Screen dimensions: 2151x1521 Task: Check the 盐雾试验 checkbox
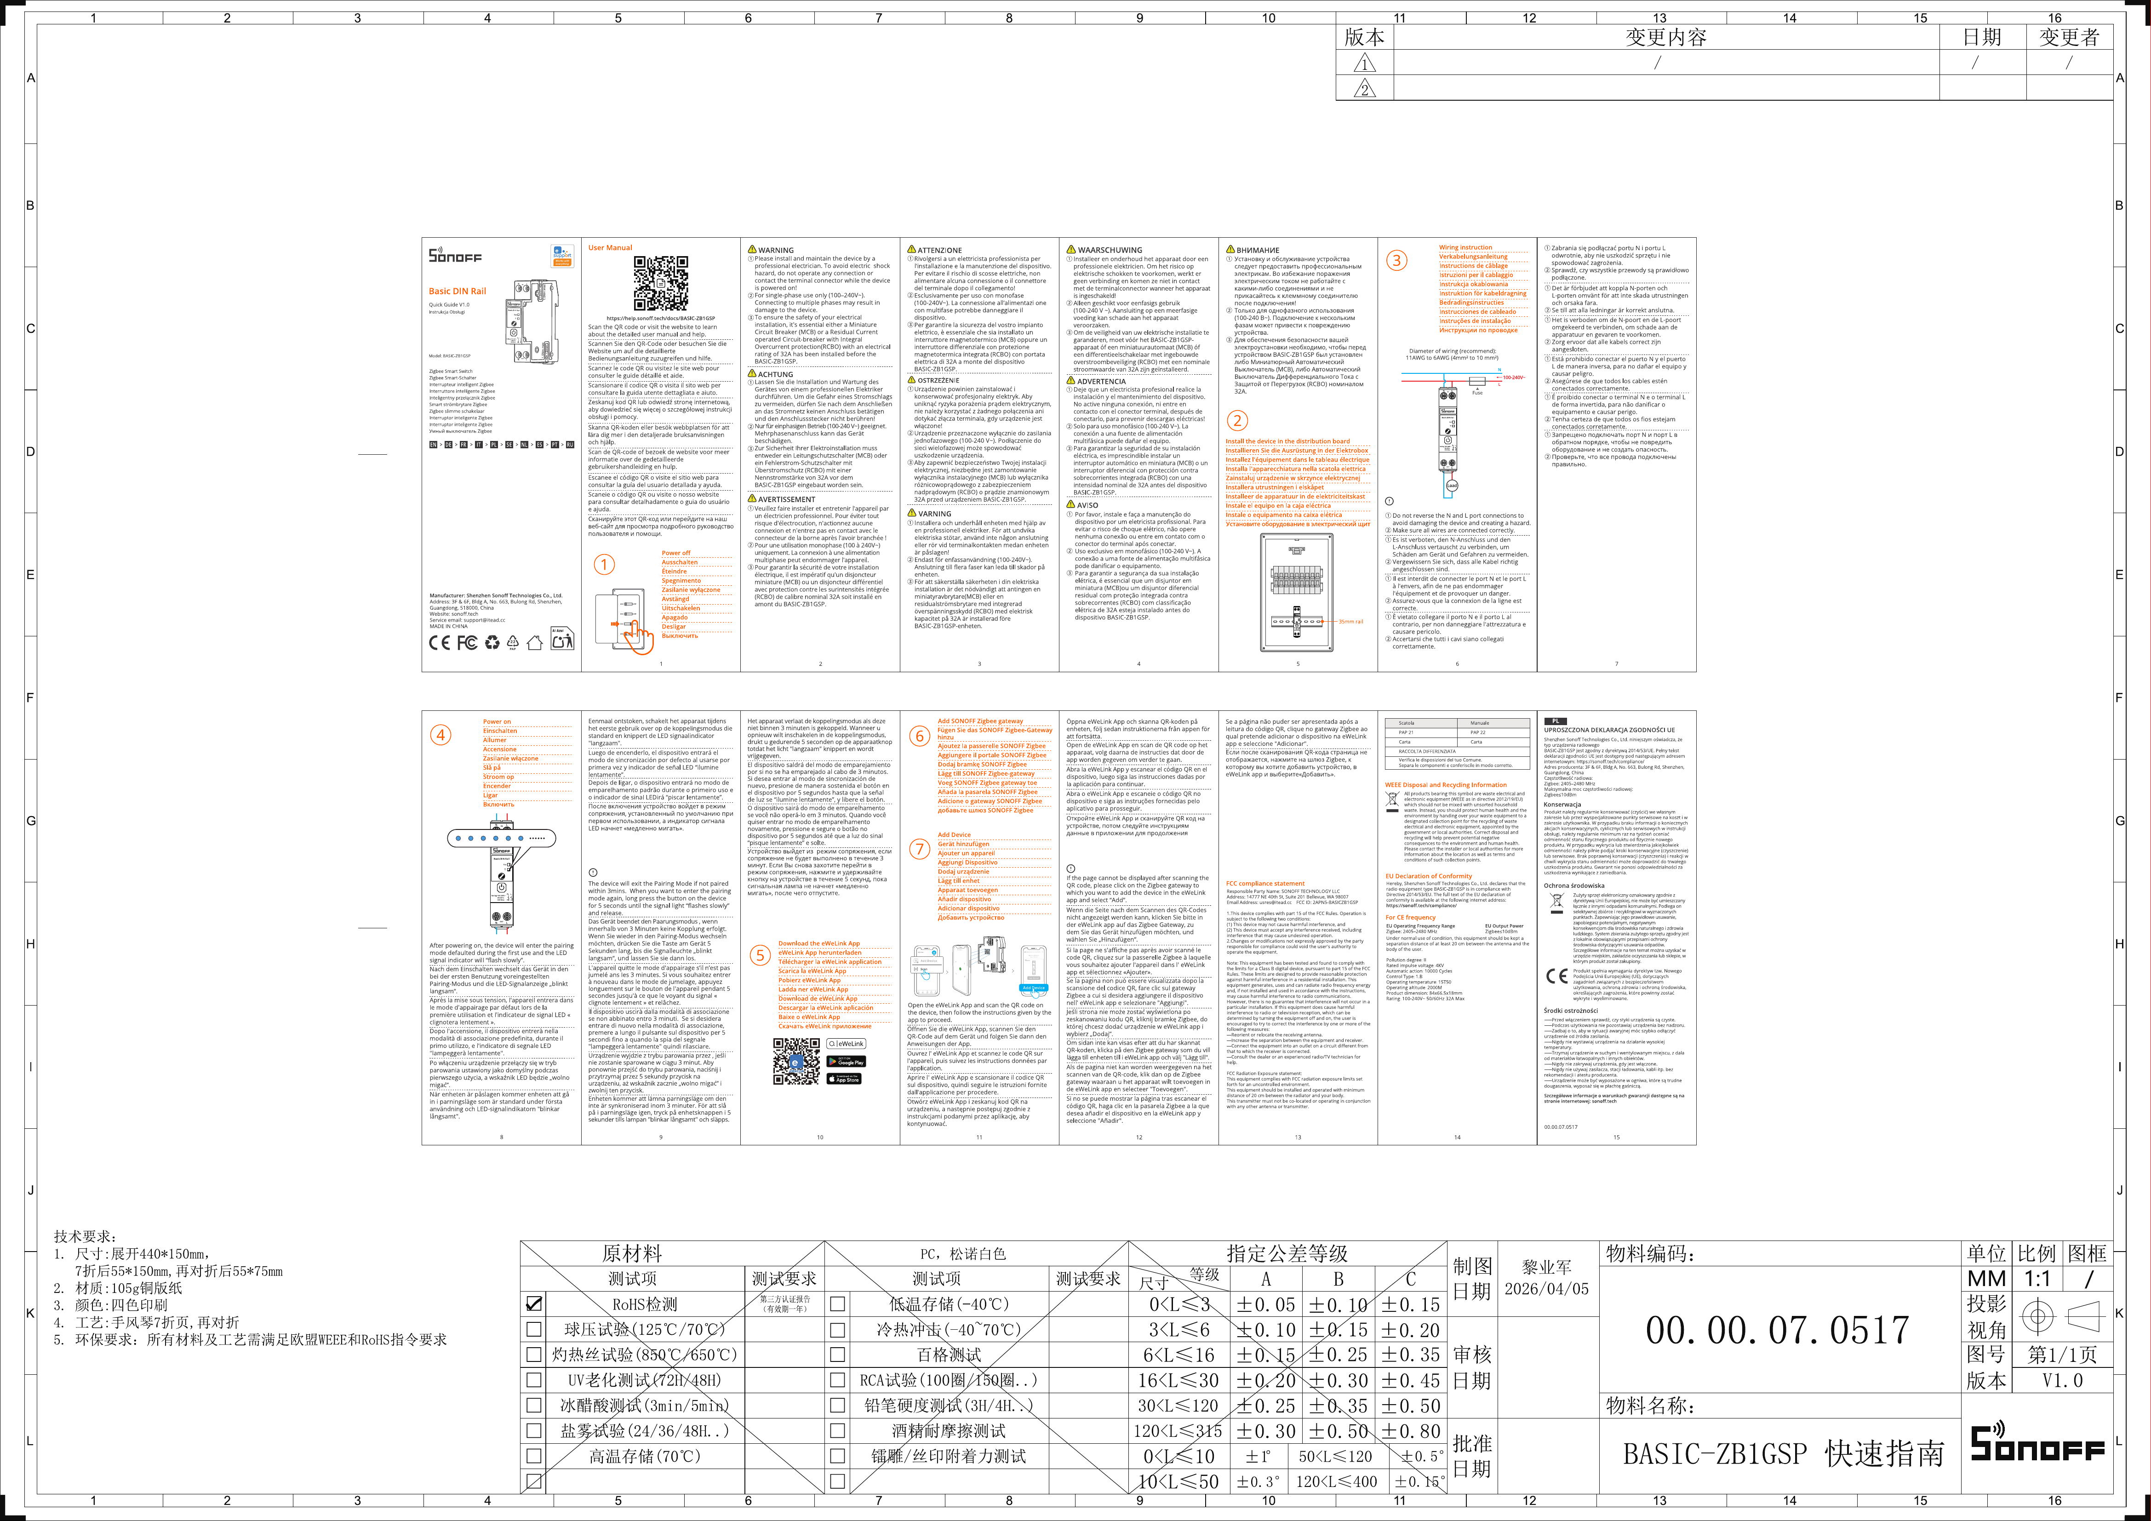coord(534,1431)
